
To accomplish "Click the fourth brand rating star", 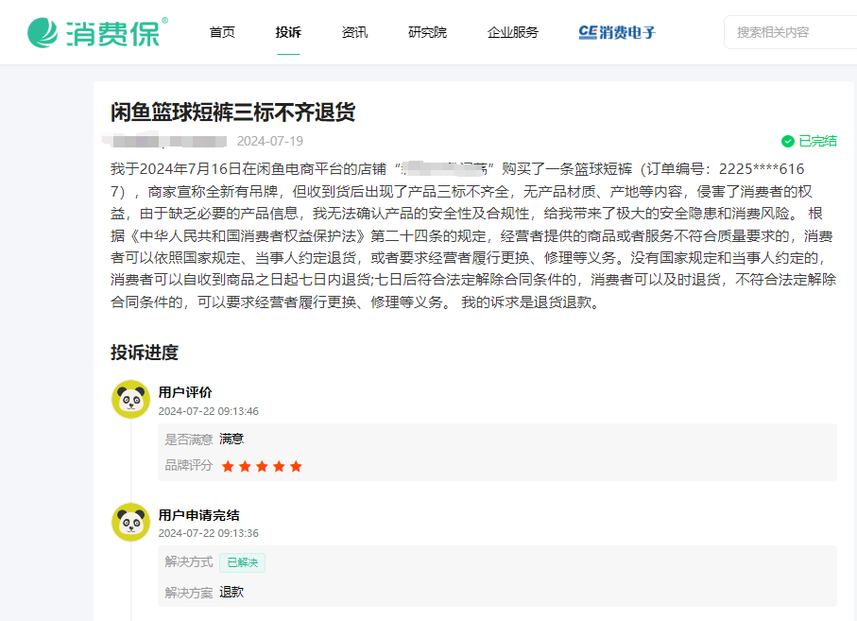I will [279, 466].
